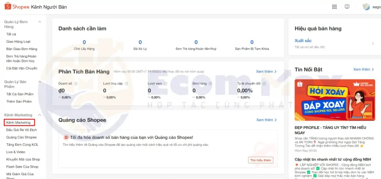The height and width of the screenshot is (179, 381).
Task: Open Live & Video menu item
Action: (16, 152)
